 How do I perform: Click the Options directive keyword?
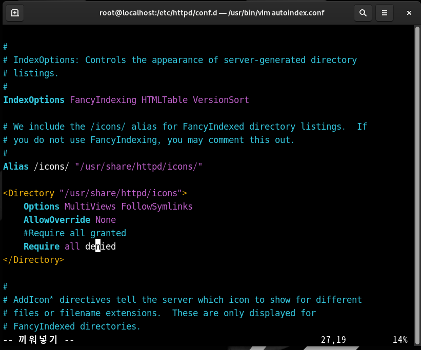coord(42,207)
